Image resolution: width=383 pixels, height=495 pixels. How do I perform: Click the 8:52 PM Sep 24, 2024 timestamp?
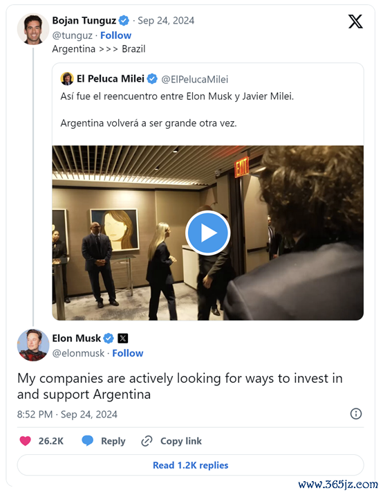[x=67, y=414]
